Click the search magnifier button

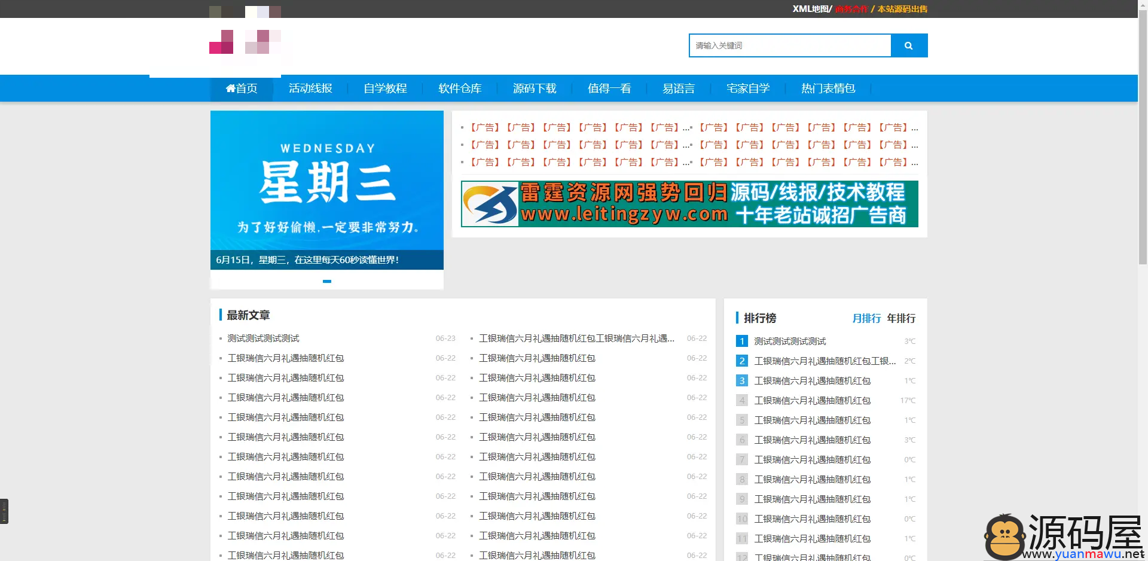[909, 45]
